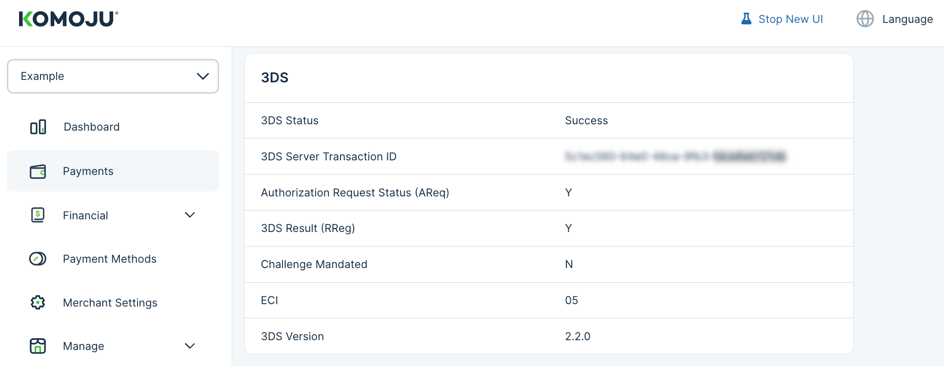
Task: Click the blurred 3DS Server Transaction ID value
Action: 675,156
